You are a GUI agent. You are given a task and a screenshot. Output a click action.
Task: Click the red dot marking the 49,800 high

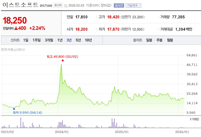click(62, 61)
